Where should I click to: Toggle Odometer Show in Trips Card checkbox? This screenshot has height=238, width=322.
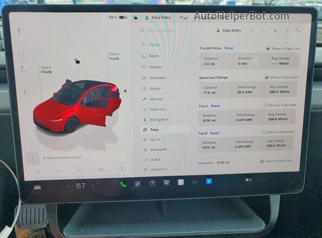(x=262, y=161)
